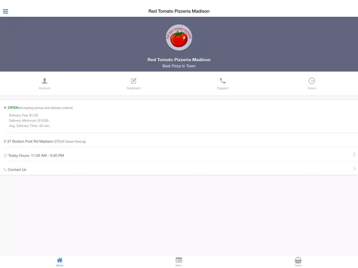Open Hours via clock icon
The image size is (358, 268).
pos(312,81)
